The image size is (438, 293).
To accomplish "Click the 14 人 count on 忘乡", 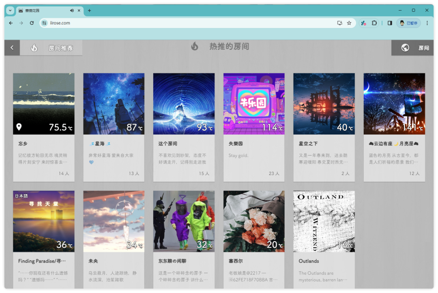I will [x=64, y=173].
